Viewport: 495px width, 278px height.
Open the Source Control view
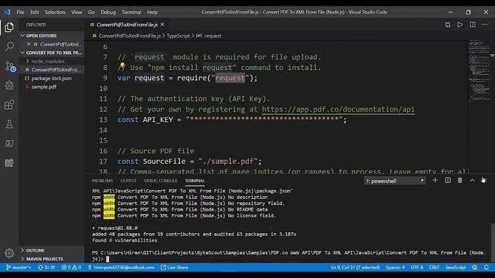tap(9, 66)
